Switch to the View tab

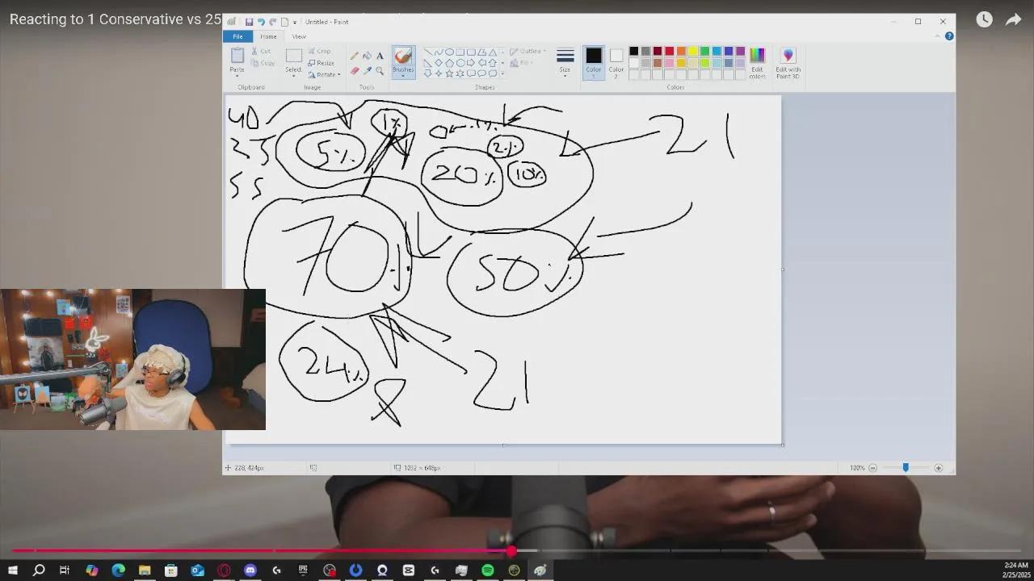click(299, 36)
